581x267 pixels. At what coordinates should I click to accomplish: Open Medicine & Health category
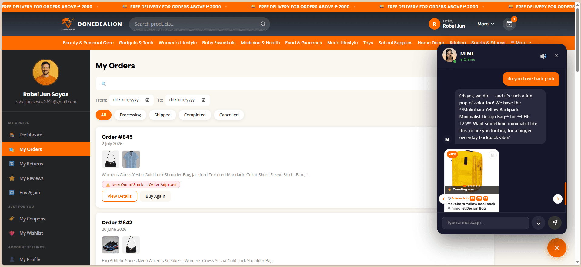point(260,43)
